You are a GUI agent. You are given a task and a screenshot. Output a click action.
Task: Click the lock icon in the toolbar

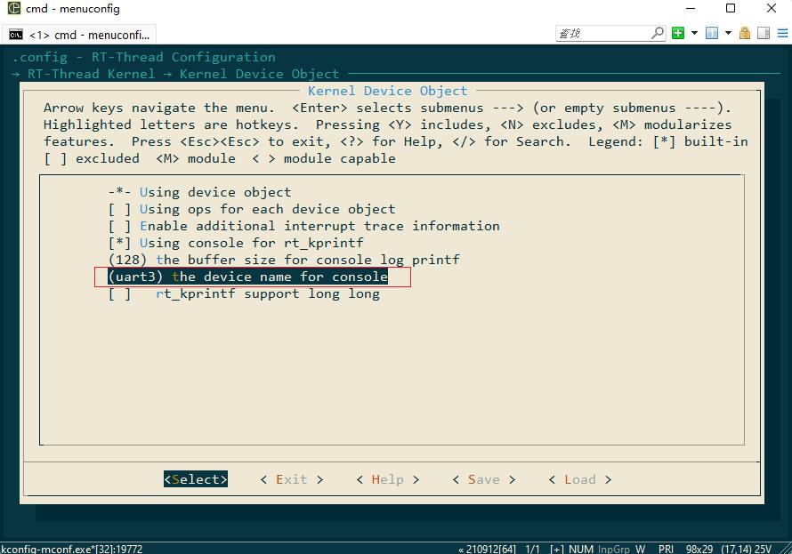coord(745,33)
